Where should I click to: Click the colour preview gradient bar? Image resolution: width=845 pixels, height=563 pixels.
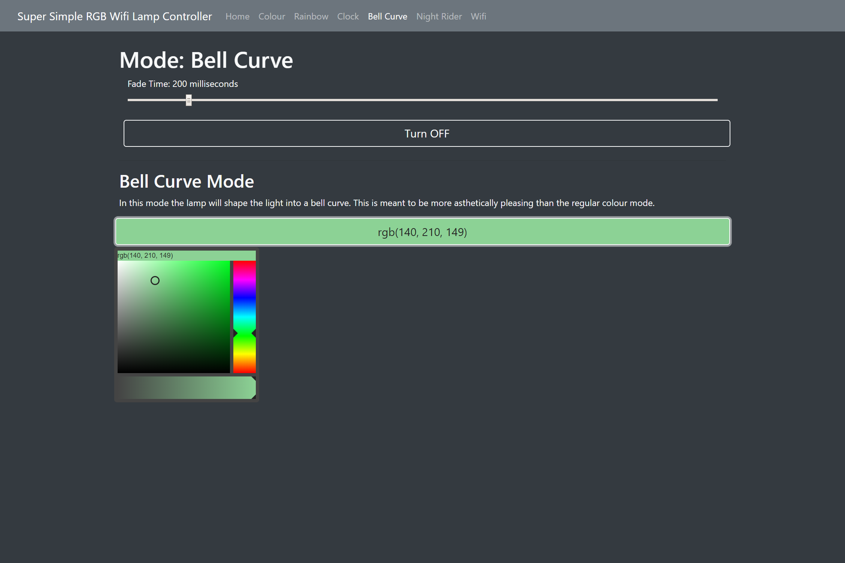pos(185,387)
